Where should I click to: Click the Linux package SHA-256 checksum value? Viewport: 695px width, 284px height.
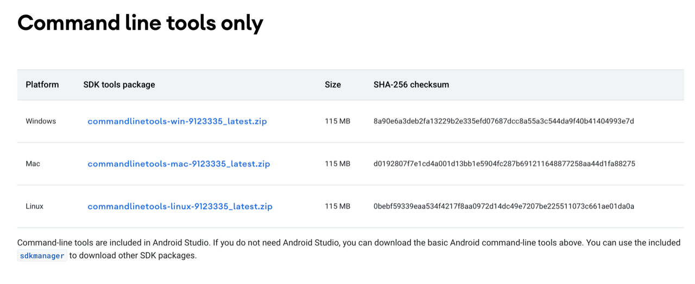(x=503, y=206)
